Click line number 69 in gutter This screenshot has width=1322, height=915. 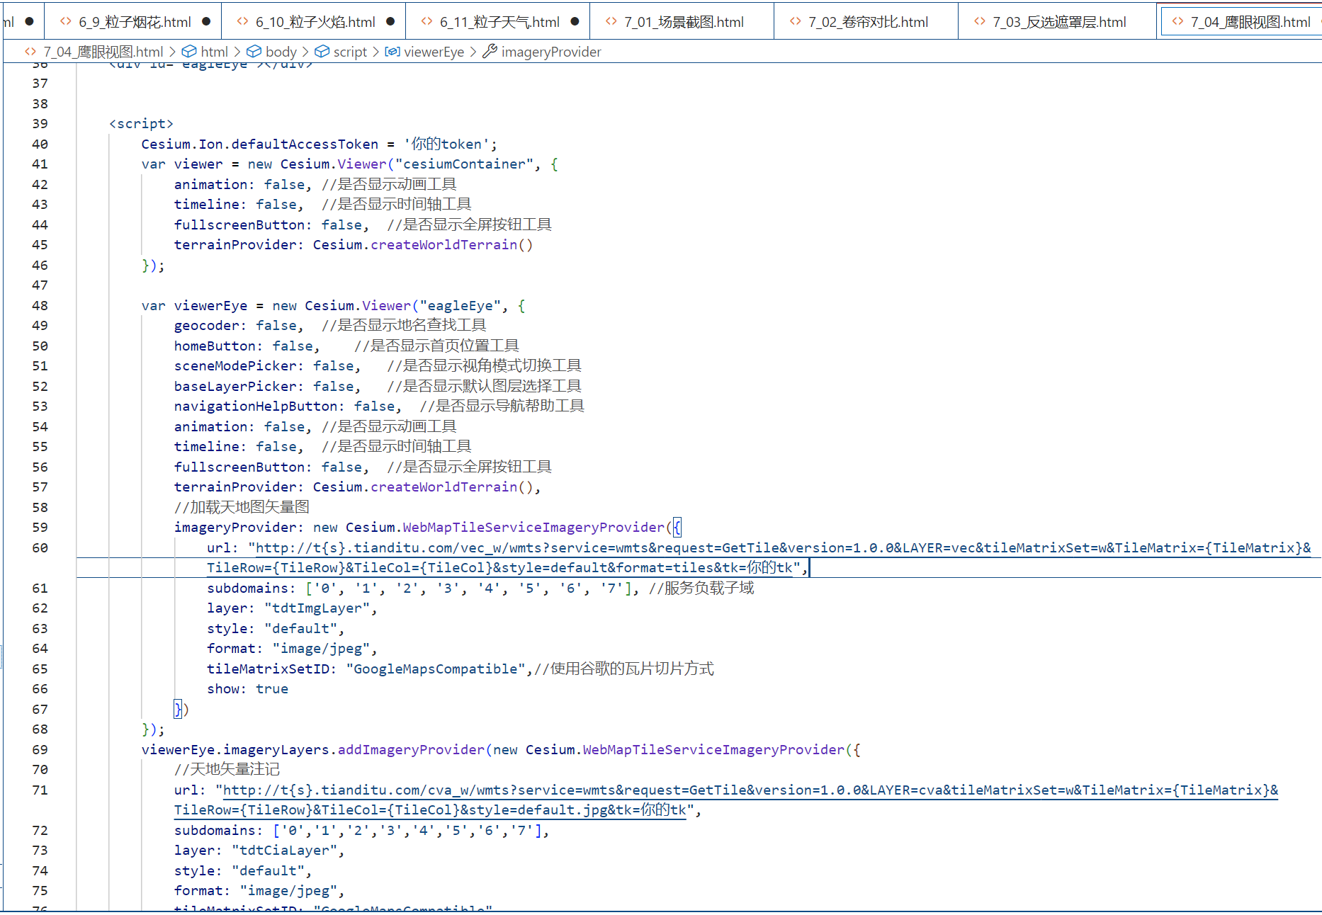coord(40,749)
